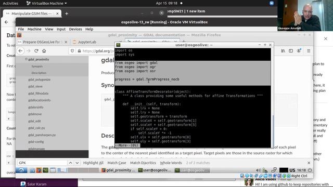Viewport: 333px width, 187px height.
Task: Click the host top-bar Zoom tray icon
Action: [x=272, y=3]
